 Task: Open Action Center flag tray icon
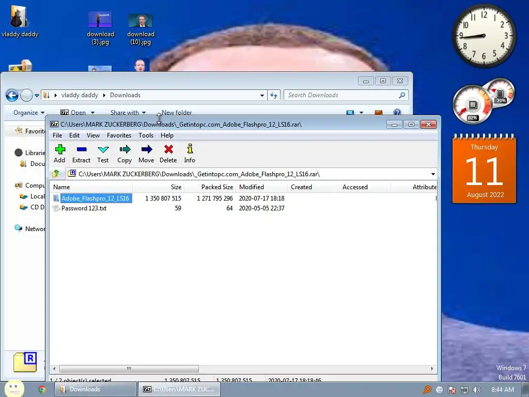pyautogui.click(x=452, y=390)
